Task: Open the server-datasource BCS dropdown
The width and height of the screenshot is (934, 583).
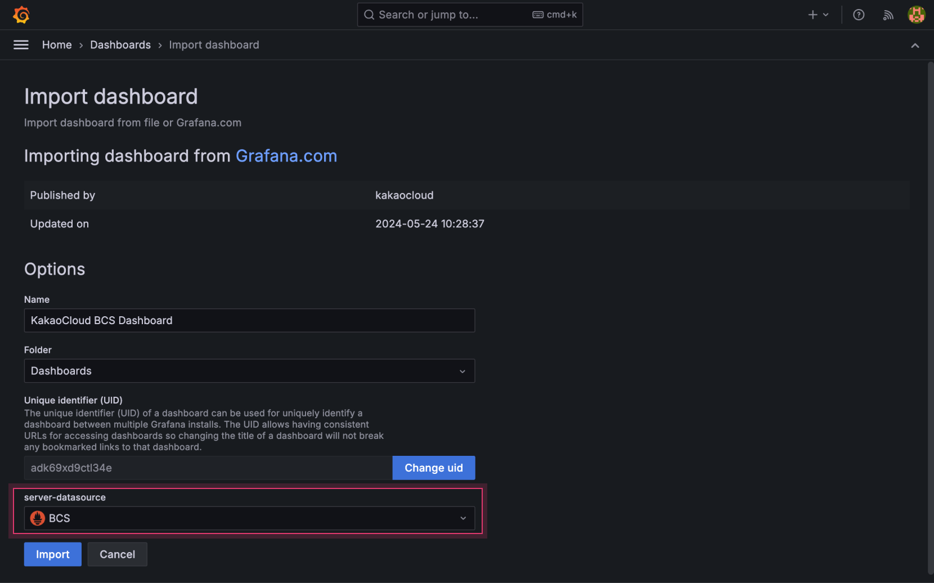Action: (x=249, y=518)
